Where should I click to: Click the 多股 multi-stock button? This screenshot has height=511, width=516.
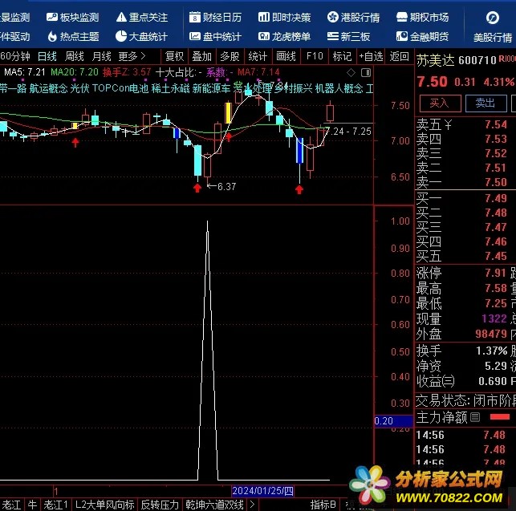click(x=230, y=56)
